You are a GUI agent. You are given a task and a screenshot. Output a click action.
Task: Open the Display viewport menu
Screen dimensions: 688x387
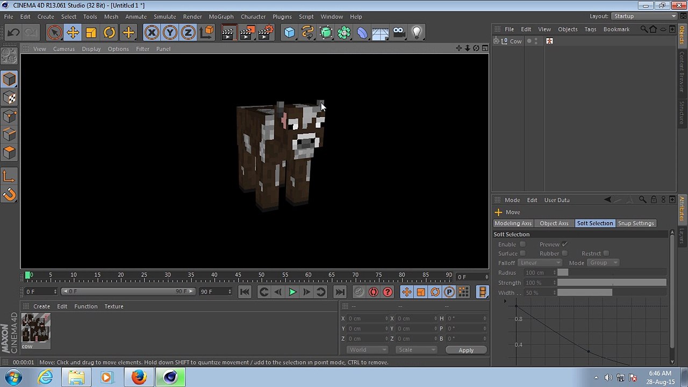tap(91, 49)
